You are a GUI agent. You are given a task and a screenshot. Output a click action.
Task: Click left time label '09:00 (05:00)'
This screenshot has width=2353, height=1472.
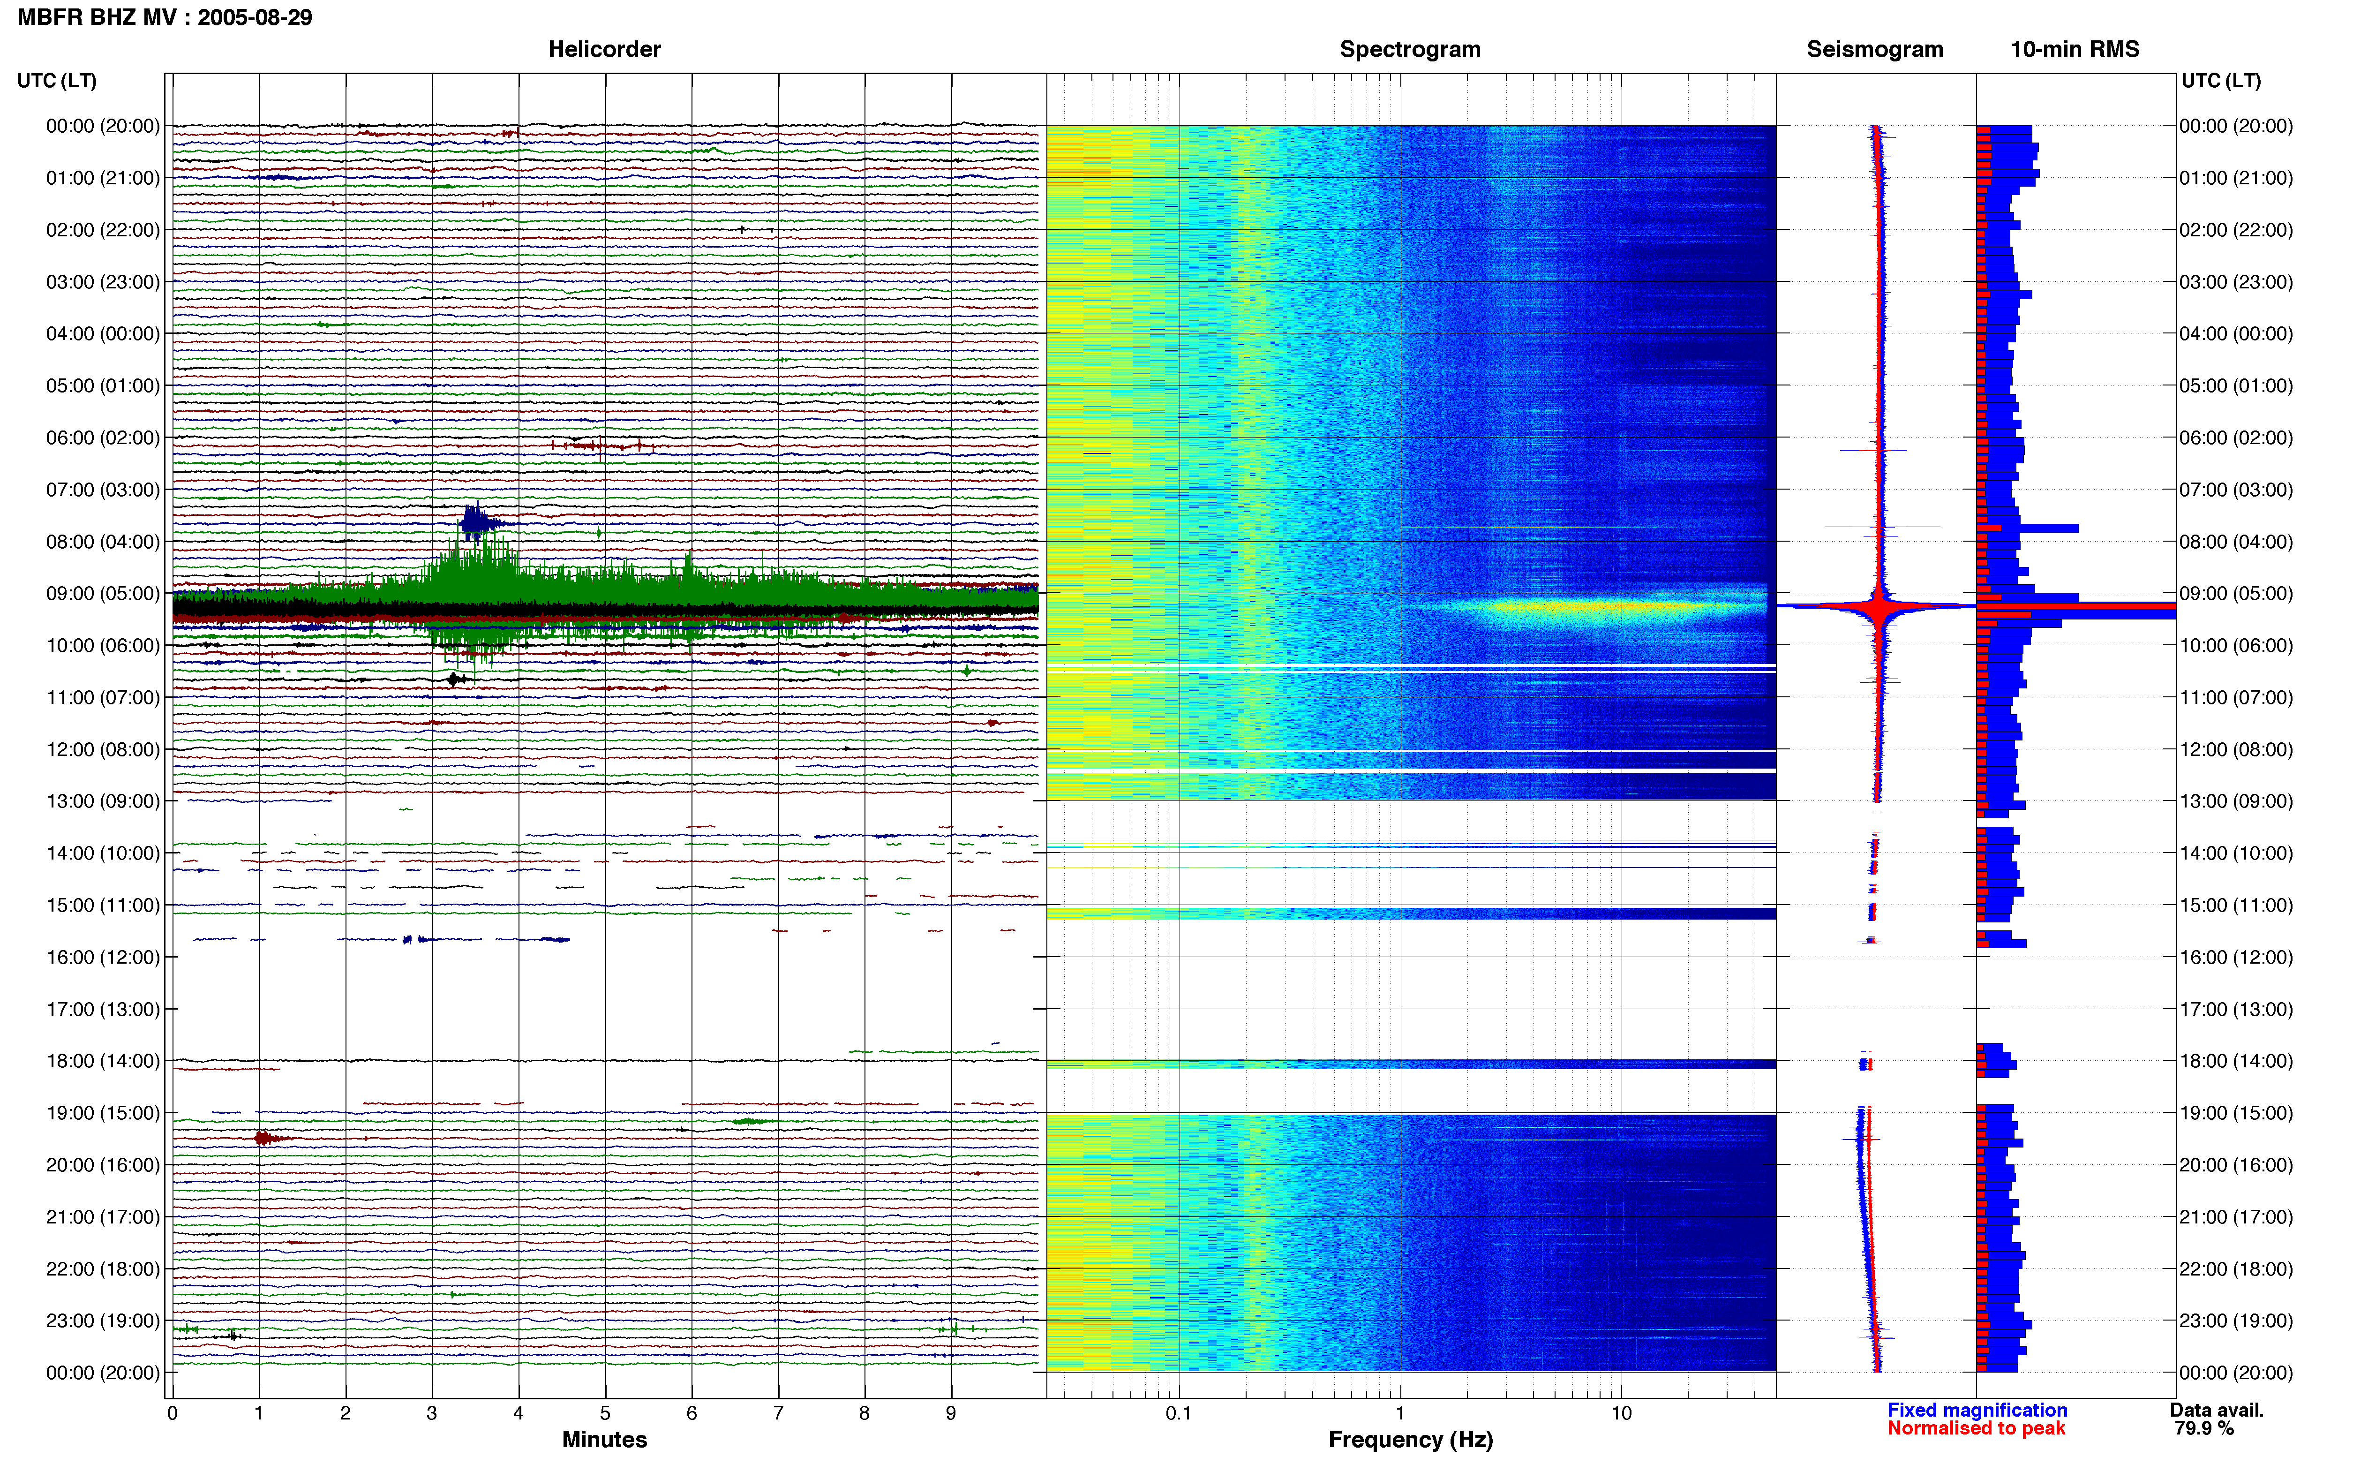(x=103, y=593)
